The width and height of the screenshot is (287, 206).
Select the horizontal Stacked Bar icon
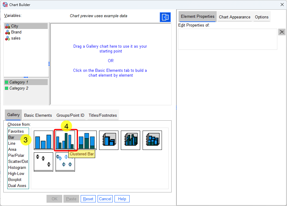click(152, 140)
